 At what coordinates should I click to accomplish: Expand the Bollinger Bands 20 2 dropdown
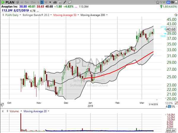click(x=51, y=15)
